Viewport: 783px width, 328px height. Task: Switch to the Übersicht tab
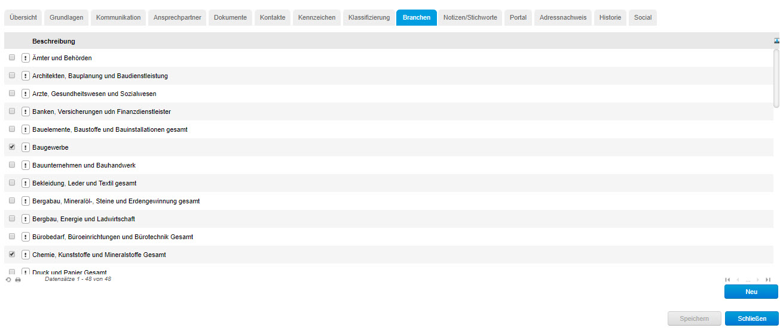pos(23,17)
